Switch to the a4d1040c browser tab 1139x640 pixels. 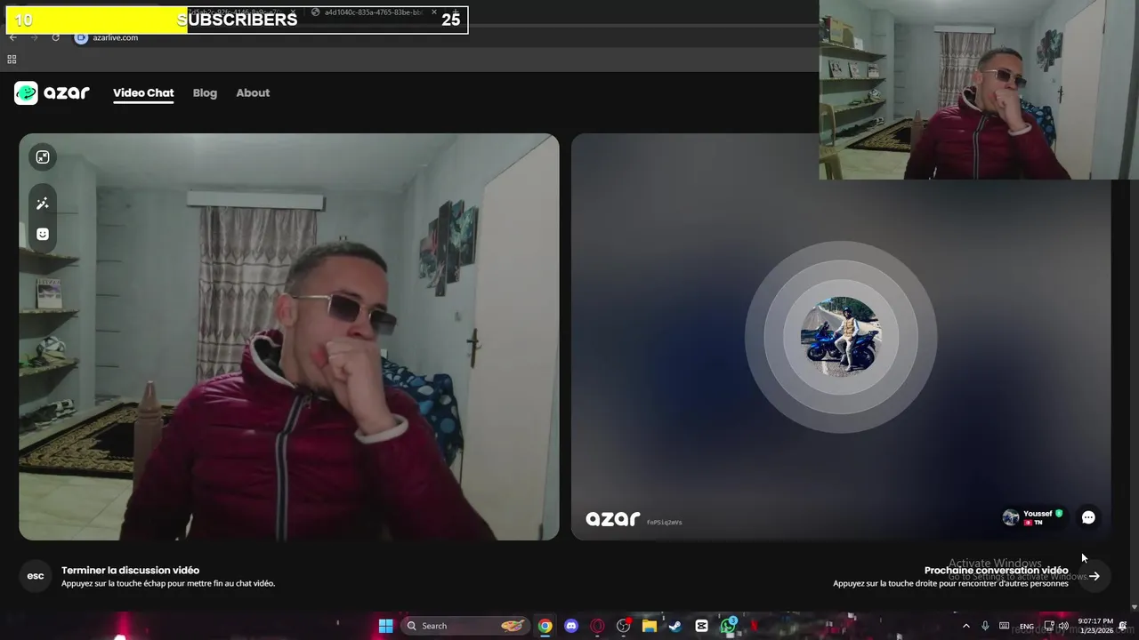tap(372, 12)
